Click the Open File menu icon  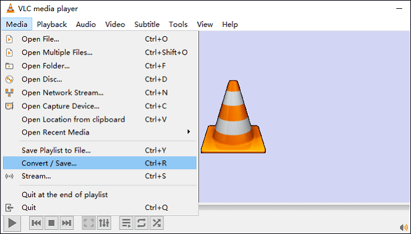9,39
